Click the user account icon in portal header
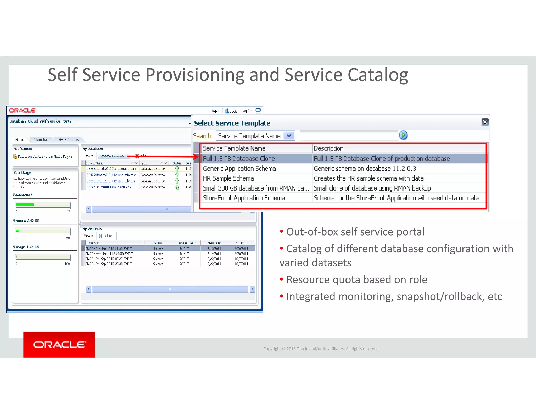 [x=227, y=111]
